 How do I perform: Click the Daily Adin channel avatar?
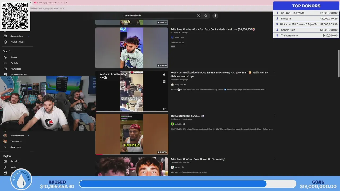click(x=172, y=85)
